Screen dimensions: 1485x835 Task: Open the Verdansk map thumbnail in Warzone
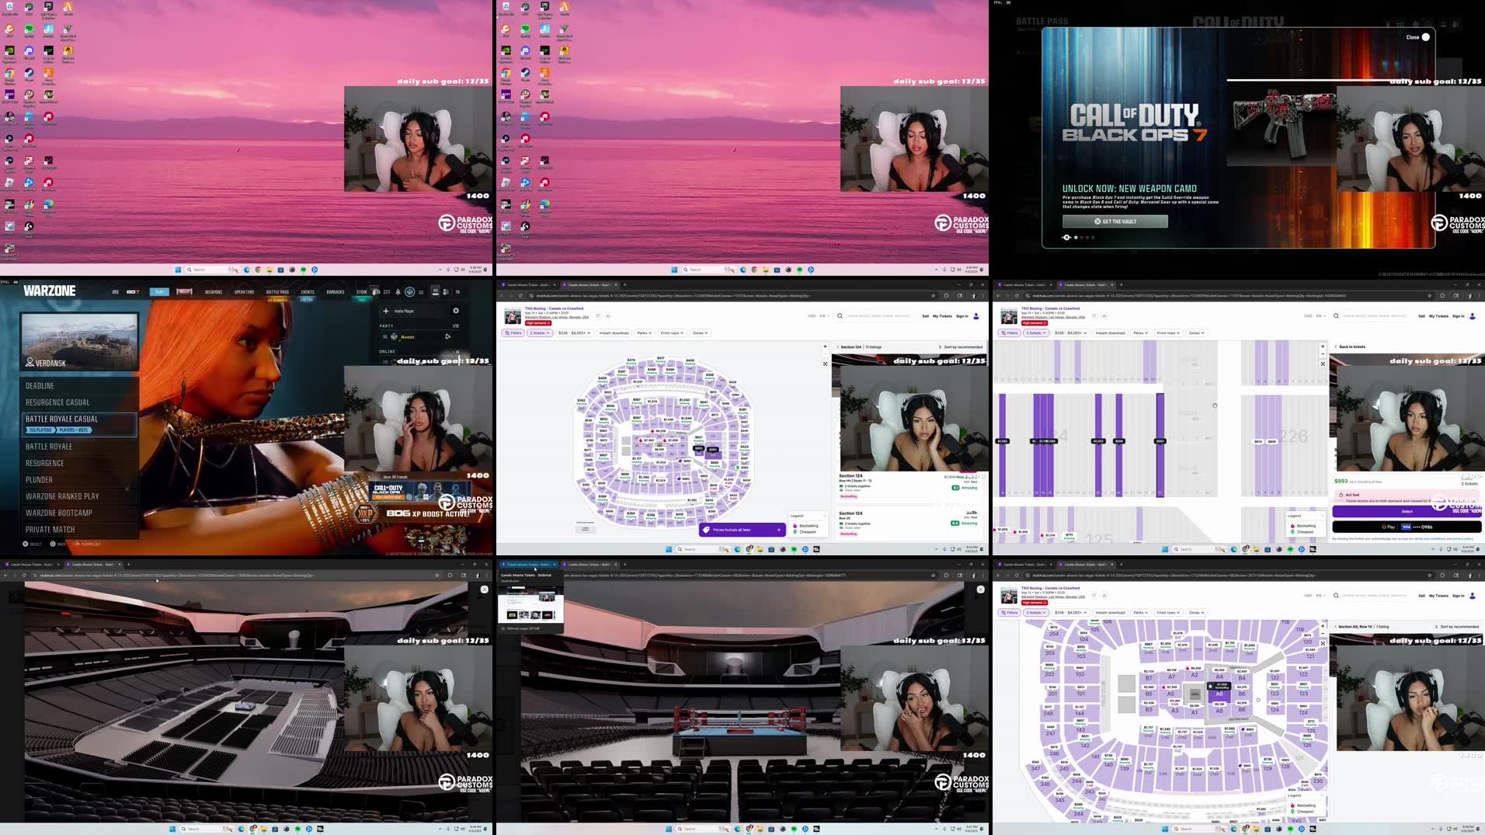pyautogui.click(x=79, y=342)
